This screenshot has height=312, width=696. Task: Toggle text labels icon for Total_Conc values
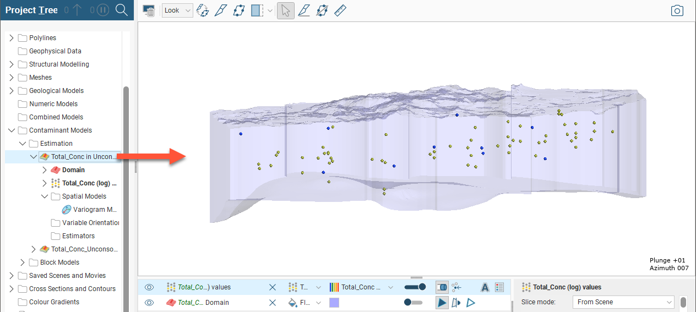click(x=485, y=287)
